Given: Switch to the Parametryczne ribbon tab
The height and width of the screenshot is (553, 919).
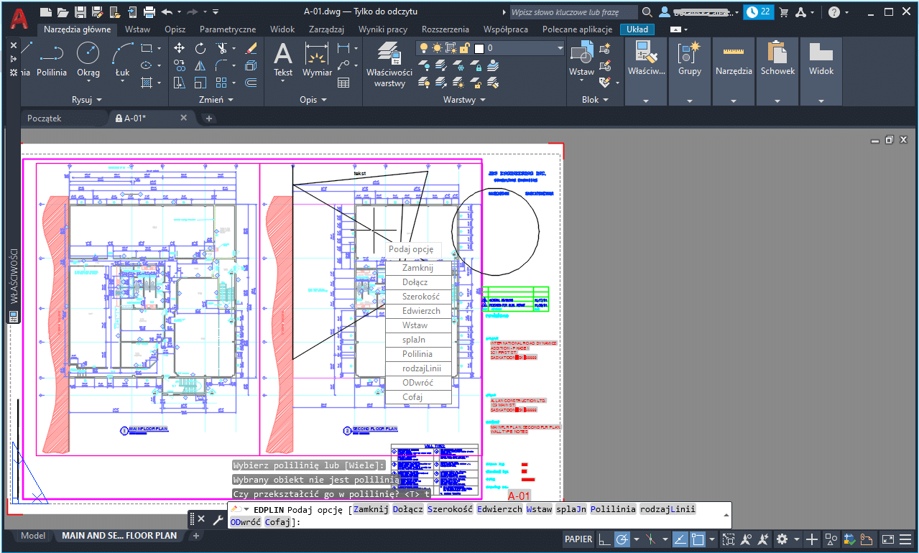Looking at the screenshot, I should (x=228, y=29).
